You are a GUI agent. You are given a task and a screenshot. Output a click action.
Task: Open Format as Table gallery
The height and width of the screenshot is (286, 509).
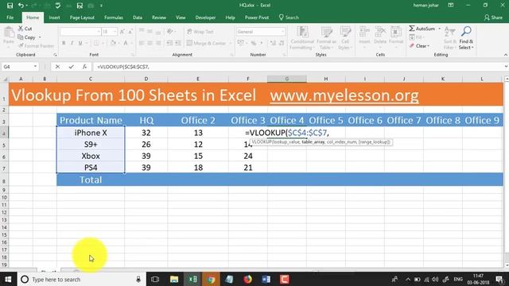coord(326,38)
